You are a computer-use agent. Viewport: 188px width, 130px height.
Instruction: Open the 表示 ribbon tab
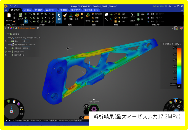pyautogui.click(x=27, y=10)
